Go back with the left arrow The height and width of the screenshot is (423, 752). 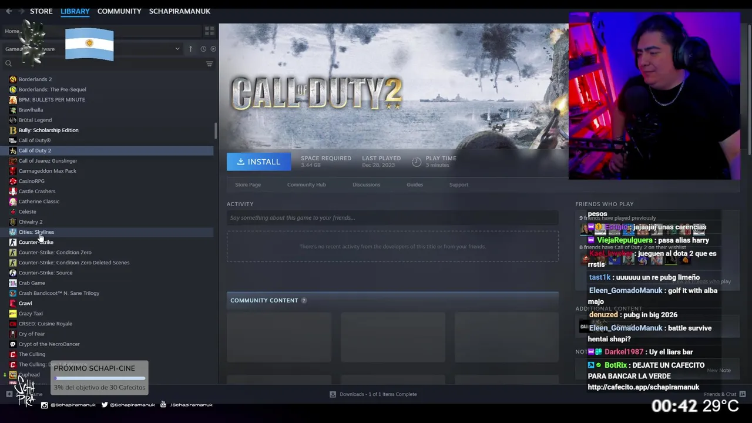(9, 11)
